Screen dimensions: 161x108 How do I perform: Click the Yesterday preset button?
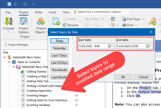[59, 48]
